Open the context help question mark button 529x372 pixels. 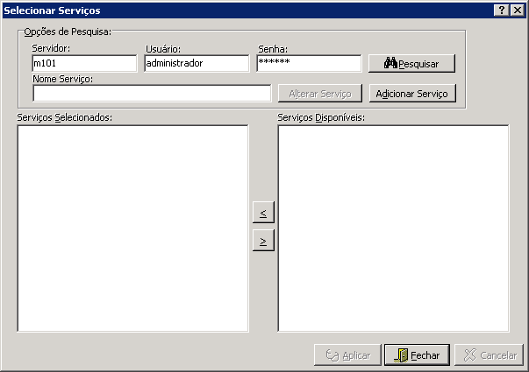[501, 10]
